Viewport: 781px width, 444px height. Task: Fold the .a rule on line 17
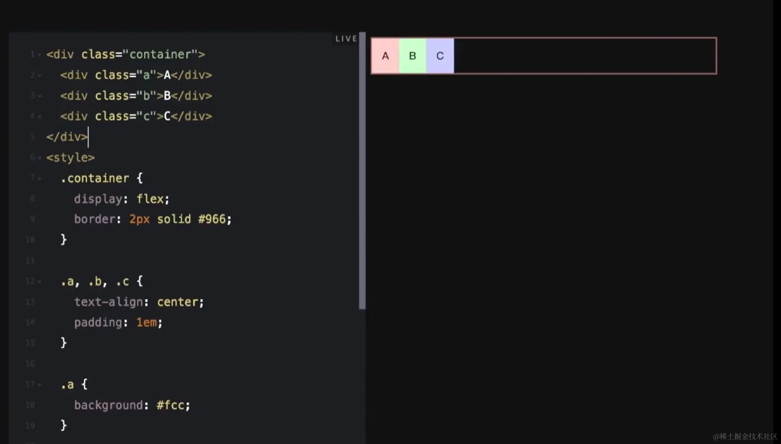point(39,385)
